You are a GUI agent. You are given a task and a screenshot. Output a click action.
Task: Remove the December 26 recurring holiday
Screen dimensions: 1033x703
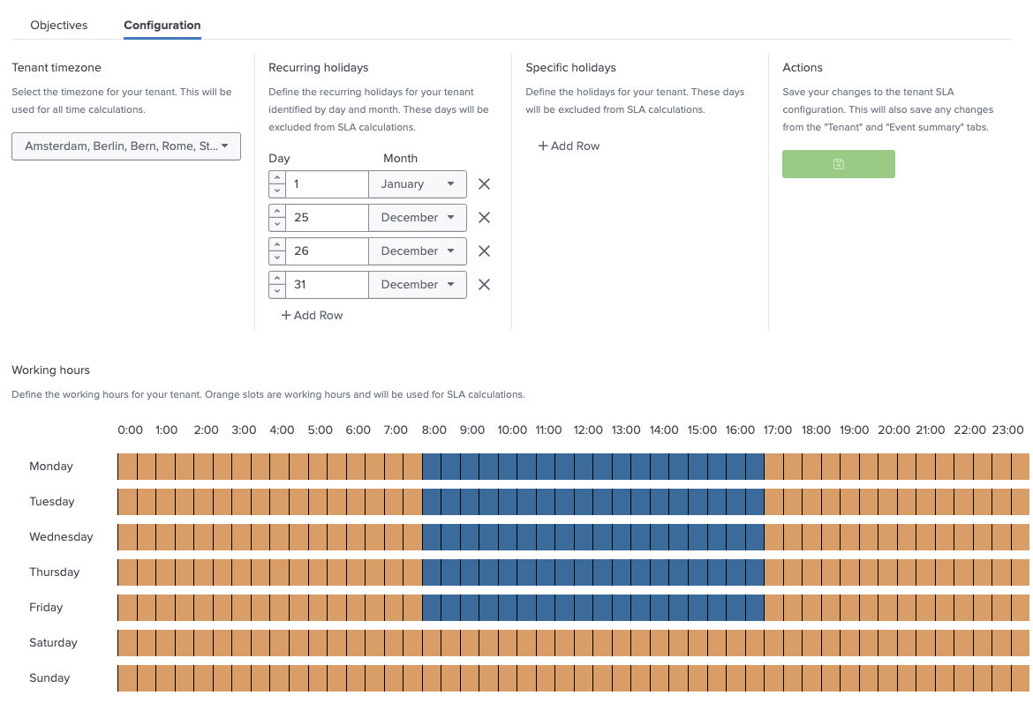(484, 251)
